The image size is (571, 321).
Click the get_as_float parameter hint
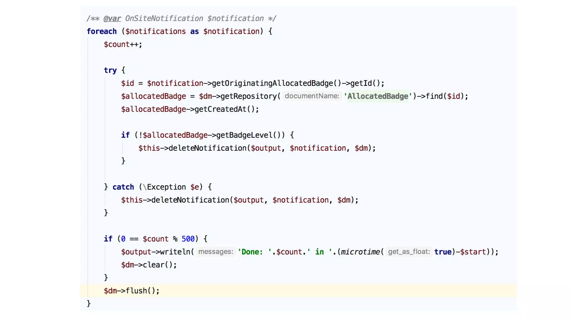coord(409,252)
